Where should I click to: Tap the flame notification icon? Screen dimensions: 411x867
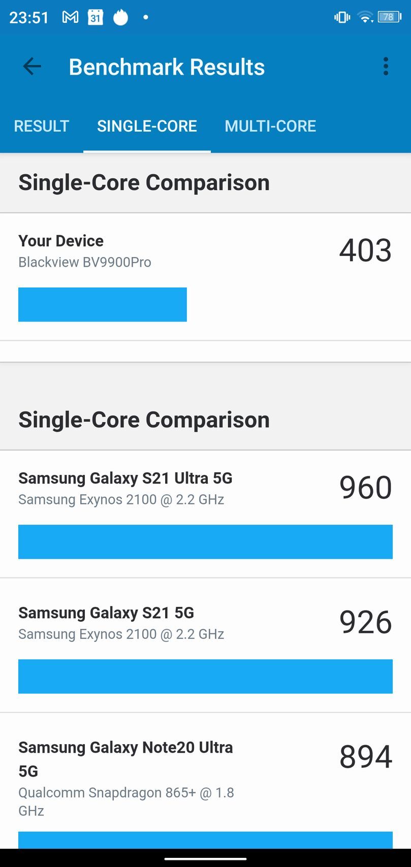pyautogui.click(x=120, y=17)
